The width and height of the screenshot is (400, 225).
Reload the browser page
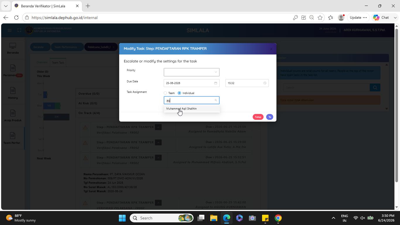point(16,18)
